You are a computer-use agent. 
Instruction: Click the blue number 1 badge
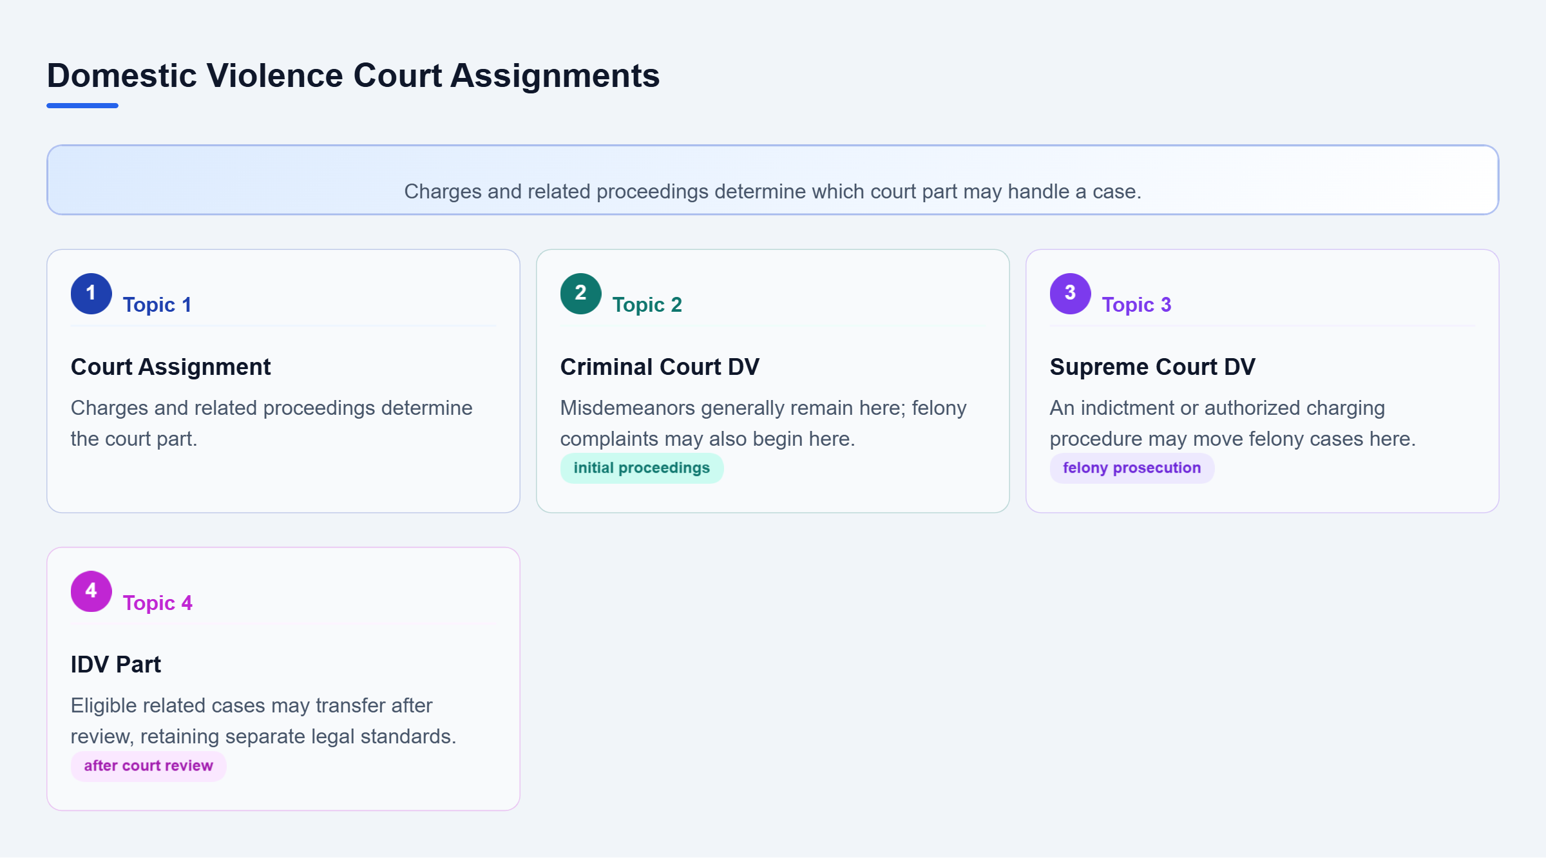tap(91, 294)
